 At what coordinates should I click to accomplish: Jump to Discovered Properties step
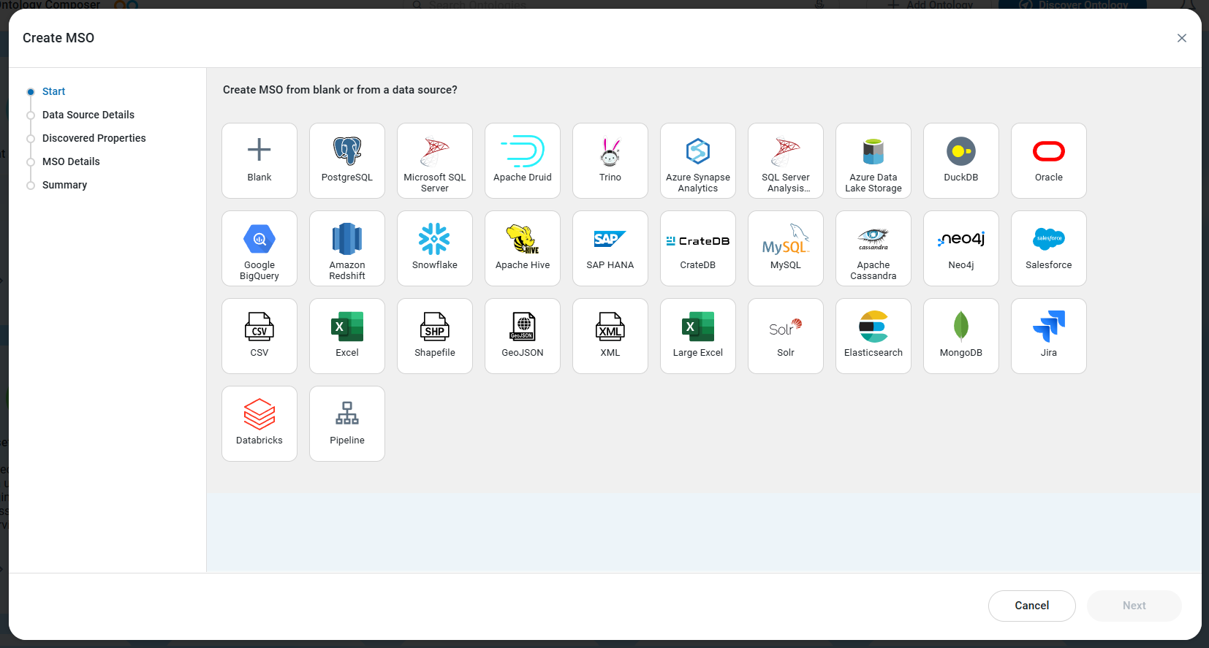click(x=94, y=138)
